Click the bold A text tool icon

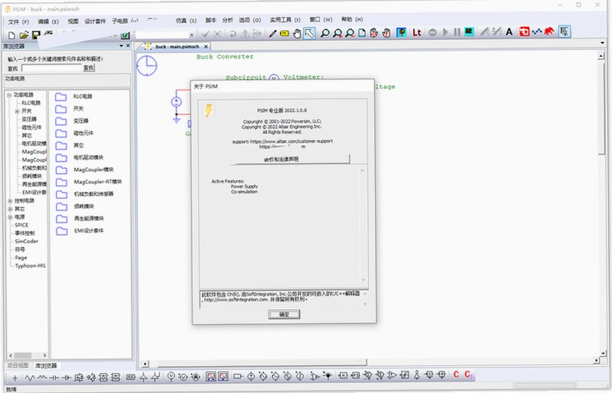click(509, 31)
